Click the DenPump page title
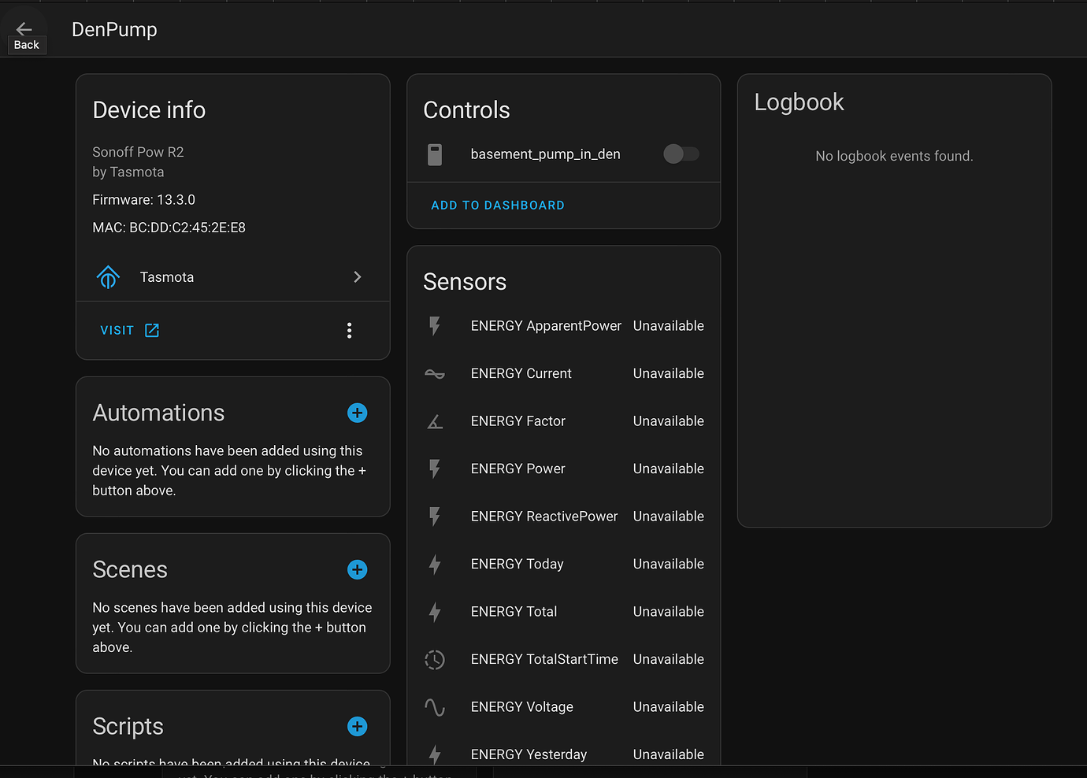The image size is (1087, 778). click(115, 30)
